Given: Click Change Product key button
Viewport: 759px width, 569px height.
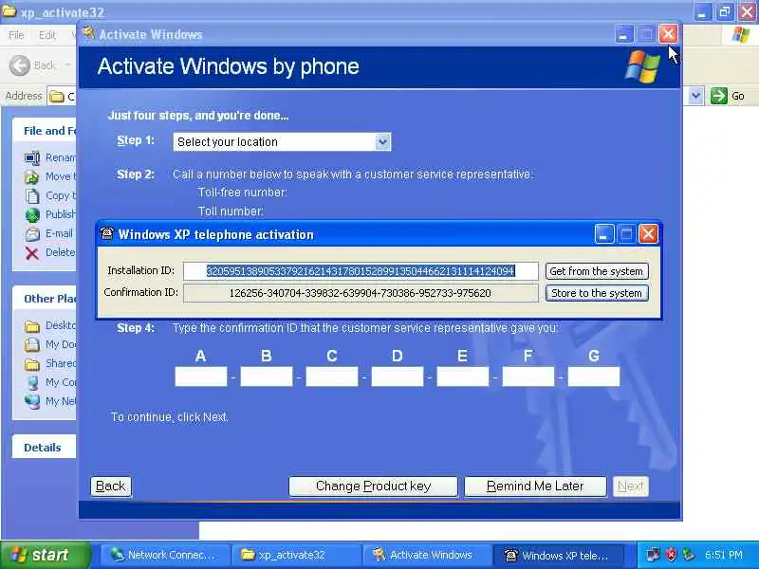Looking at the screenshot, I should click(373, 486).
